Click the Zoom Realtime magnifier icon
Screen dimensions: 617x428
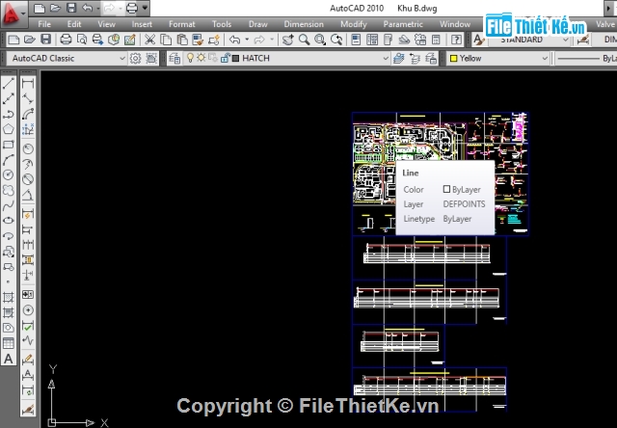(x=304, y=40)
